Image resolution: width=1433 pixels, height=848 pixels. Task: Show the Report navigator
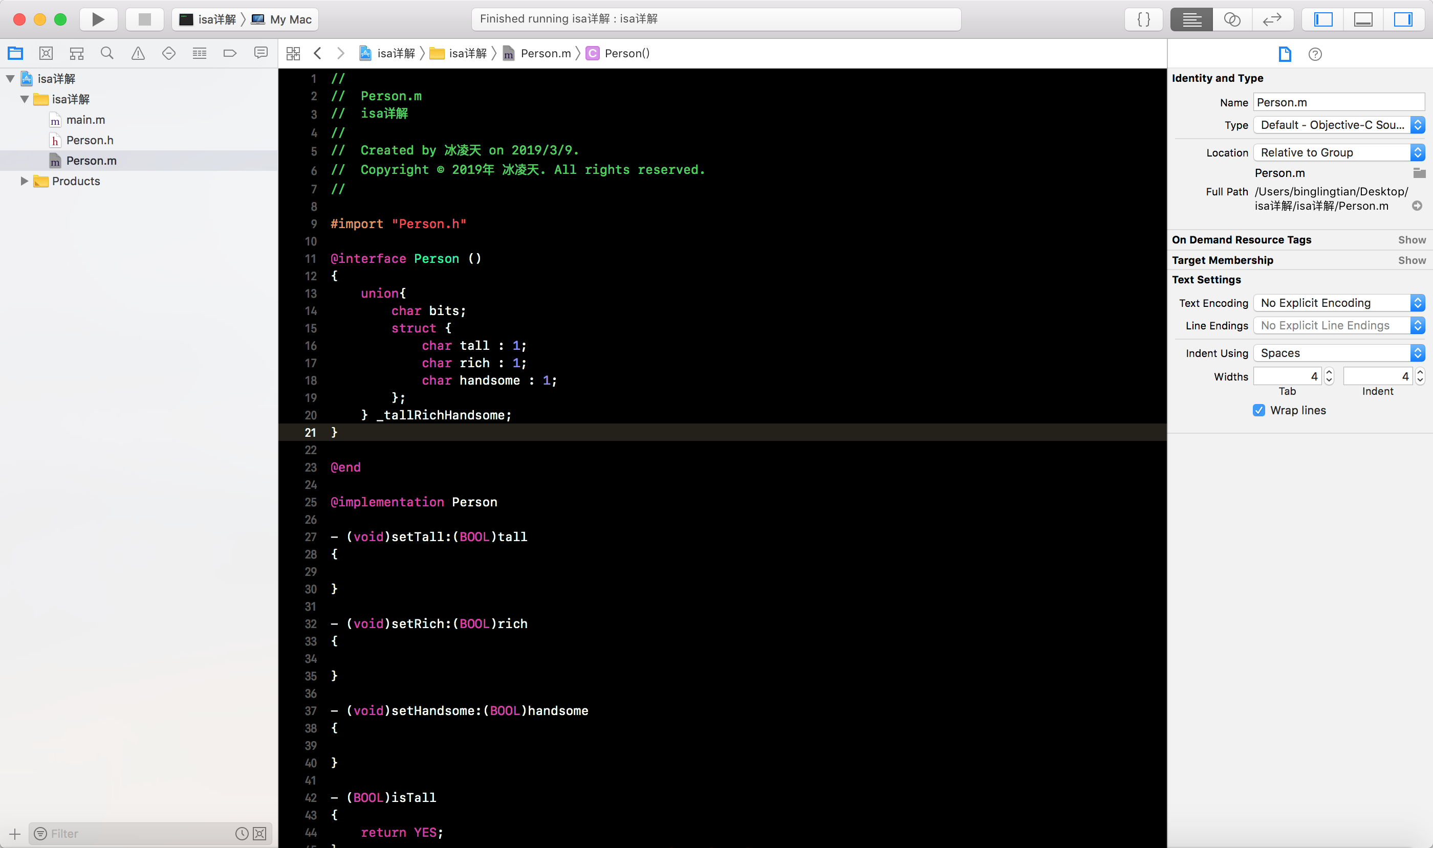point(260,53)
